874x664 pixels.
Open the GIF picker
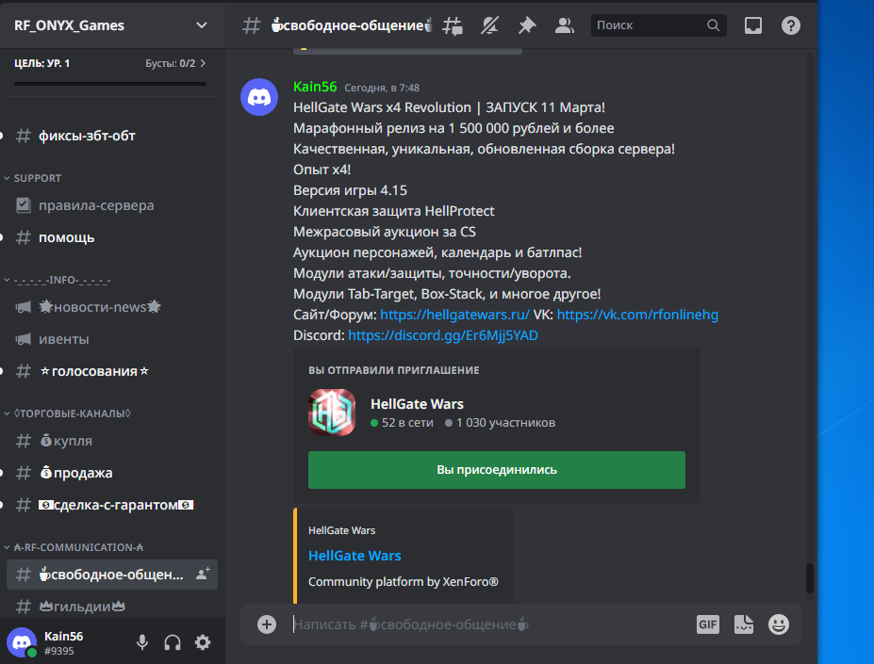click(707, 624)
